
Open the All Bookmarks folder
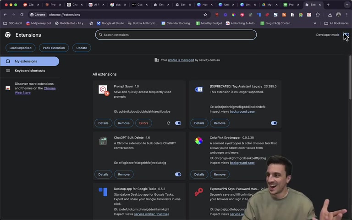pyautogui.click(x=336, y=23)
